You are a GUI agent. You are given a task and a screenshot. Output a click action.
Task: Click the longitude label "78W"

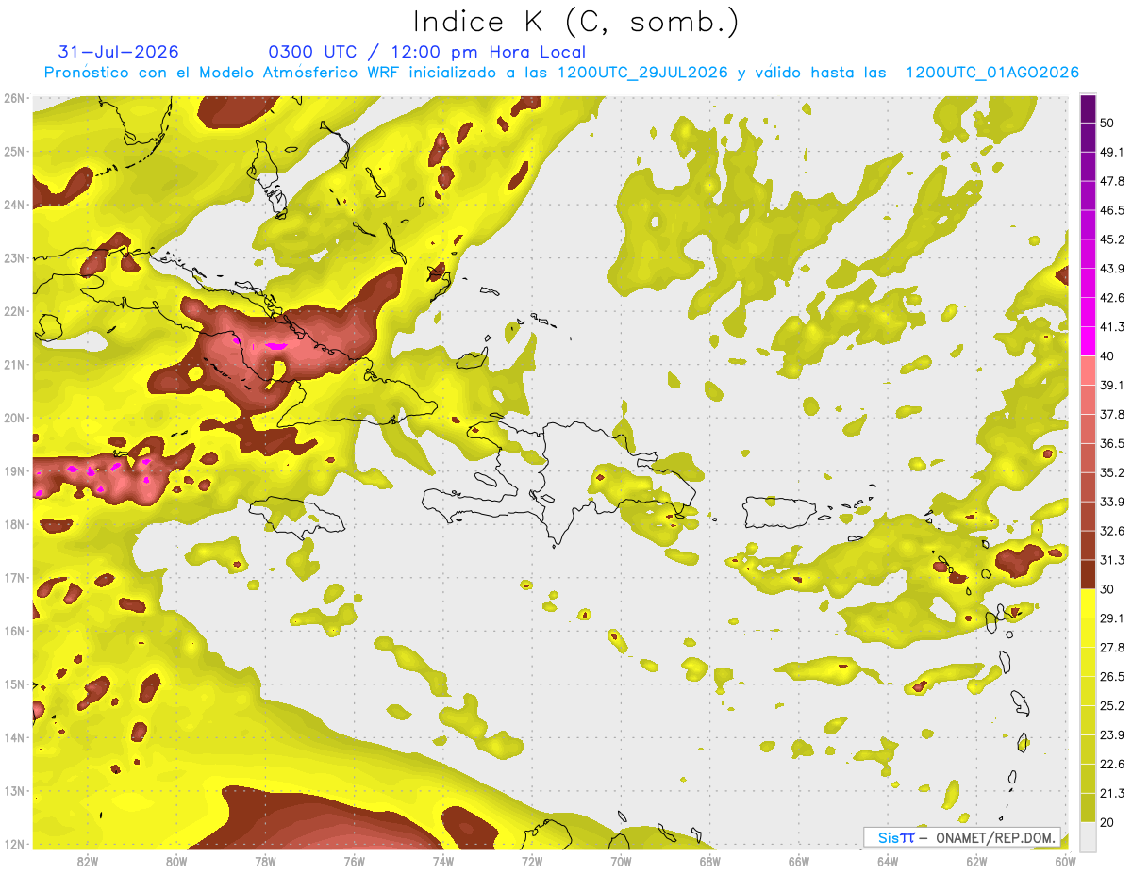[265, 861]
